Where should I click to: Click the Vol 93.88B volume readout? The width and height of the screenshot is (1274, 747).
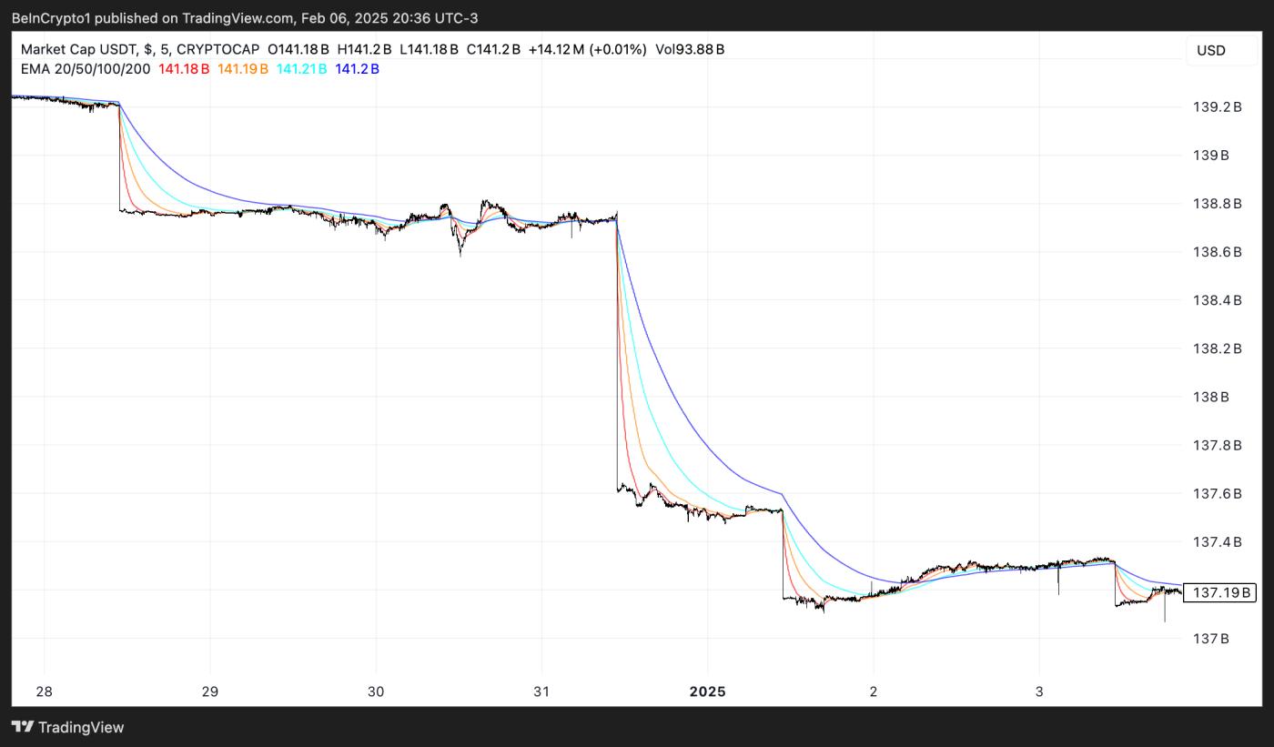tap(688, 50)
